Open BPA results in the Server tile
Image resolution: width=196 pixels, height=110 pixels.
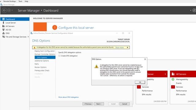coord(146,94)
